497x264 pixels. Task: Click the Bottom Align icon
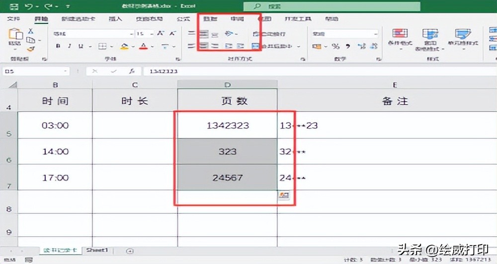215,34
